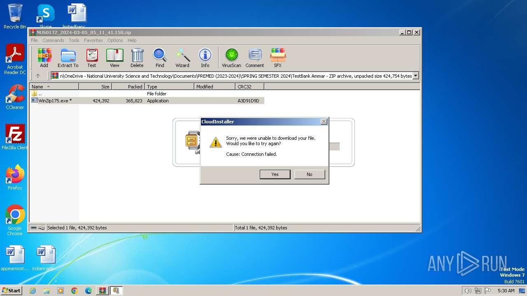Click Windows Explorer folder in taskbar
This screenshot has width=527, height=296.
(x=47, y=291)
